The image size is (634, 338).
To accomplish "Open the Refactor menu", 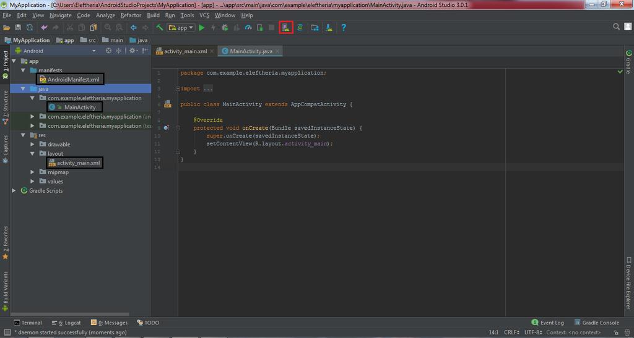I will pos(131,15).
